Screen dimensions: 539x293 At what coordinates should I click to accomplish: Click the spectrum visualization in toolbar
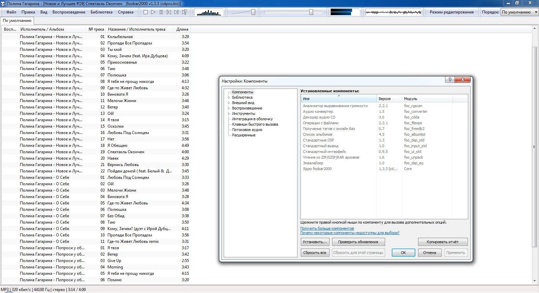[x=209, y=12]
